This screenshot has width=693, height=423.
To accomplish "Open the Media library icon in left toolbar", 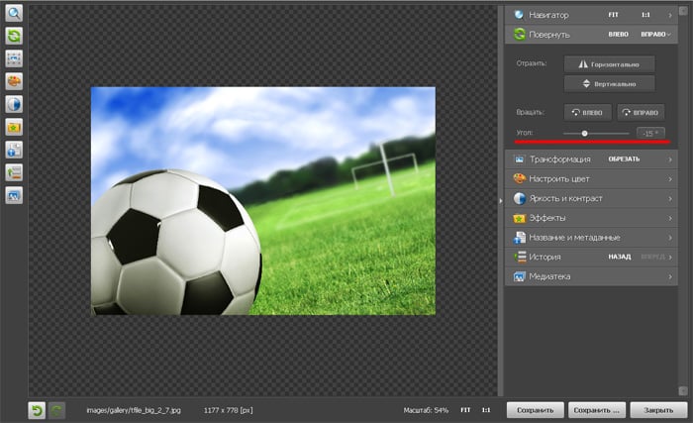I will click(14, 196).
